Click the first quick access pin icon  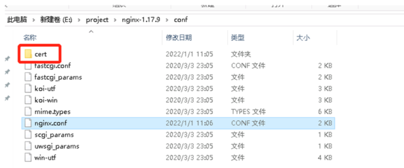click(8, 59)
